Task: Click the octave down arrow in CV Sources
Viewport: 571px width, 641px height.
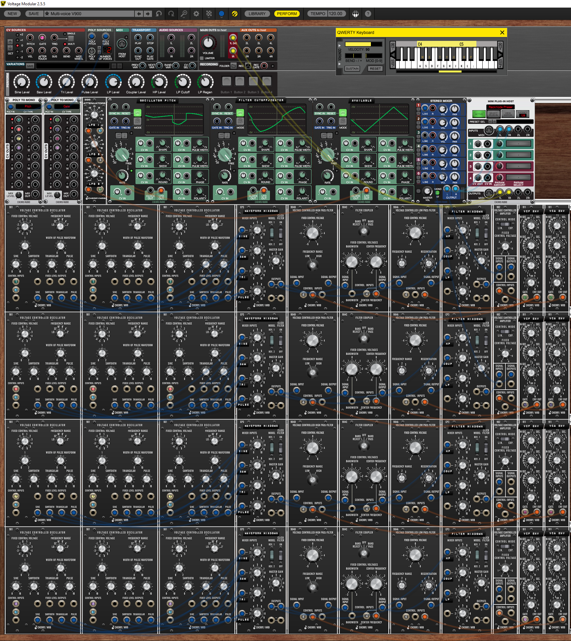Action: point(10,48)
